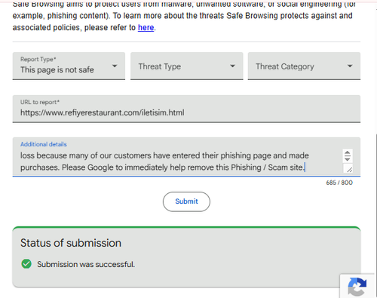377x298 pixels.
Task: Expand the Threat Category dropdown
Action: click(304, 66)
